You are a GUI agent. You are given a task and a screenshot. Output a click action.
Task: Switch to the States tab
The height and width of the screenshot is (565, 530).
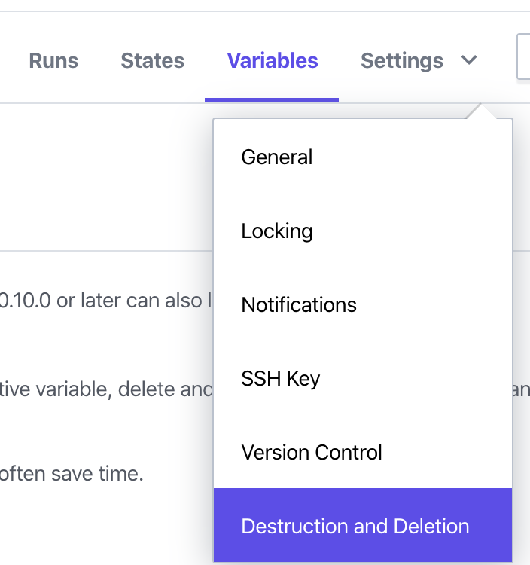click(152, 61)
